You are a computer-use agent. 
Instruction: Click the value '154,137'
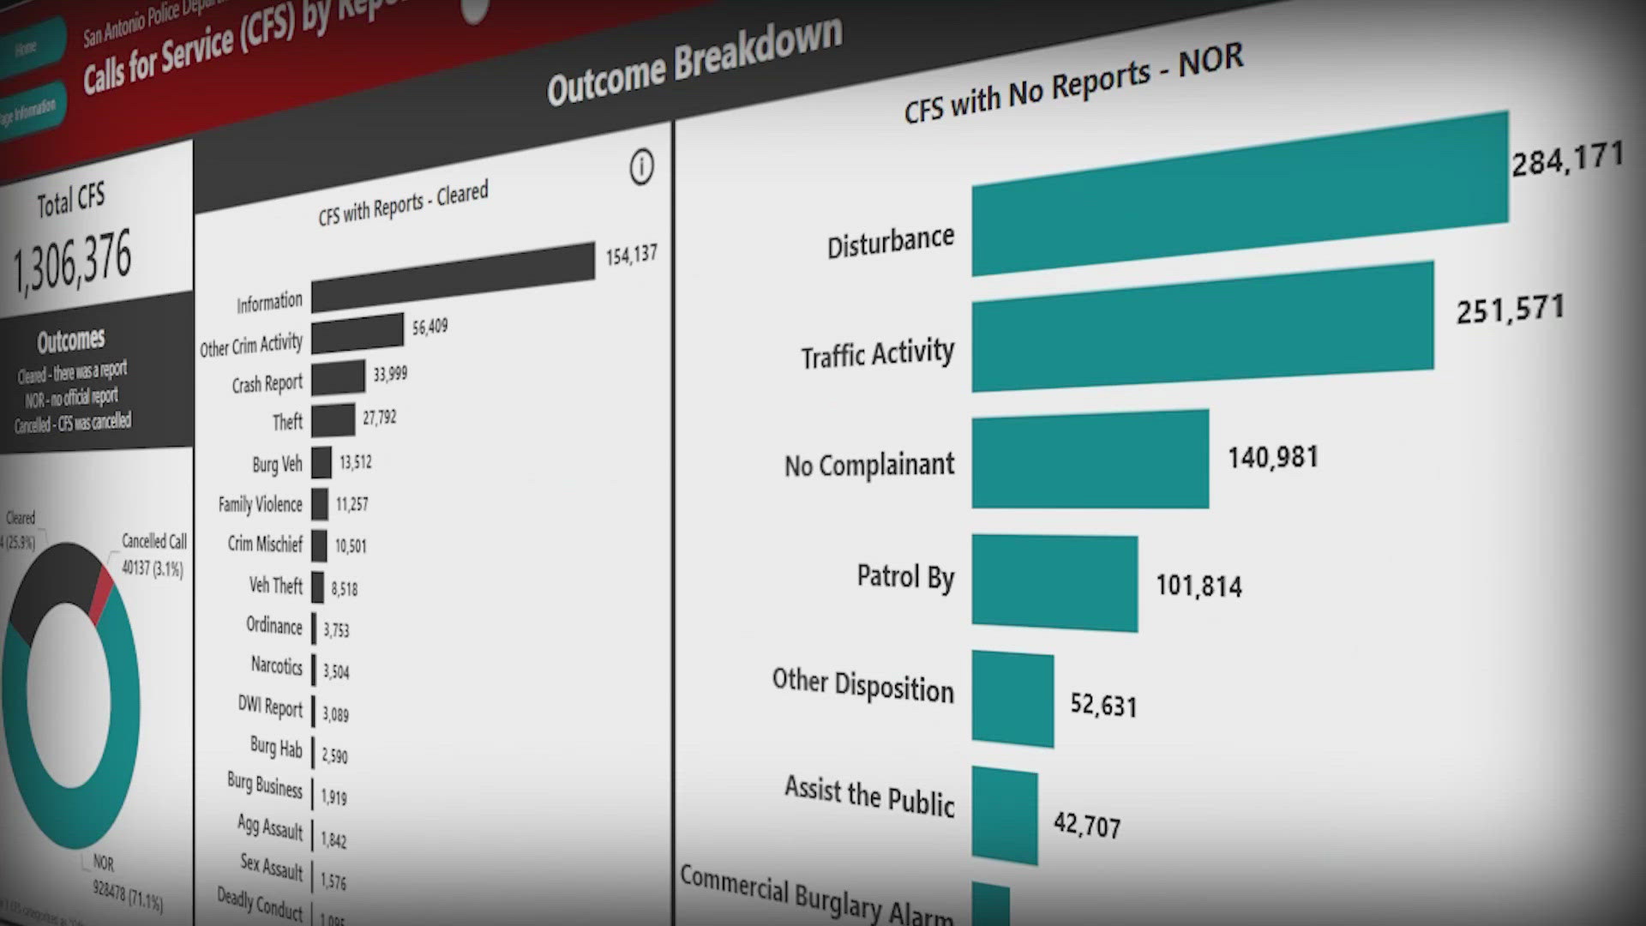pyautogui.click(x=632, y=255)
